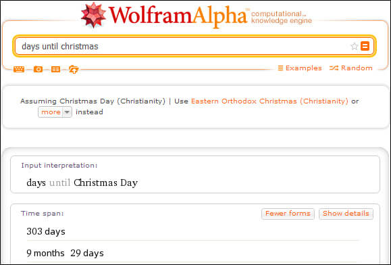Click the WolframAlpha wordmark text
The height and width of the screenshot is (265, 391).
[178, 16]
